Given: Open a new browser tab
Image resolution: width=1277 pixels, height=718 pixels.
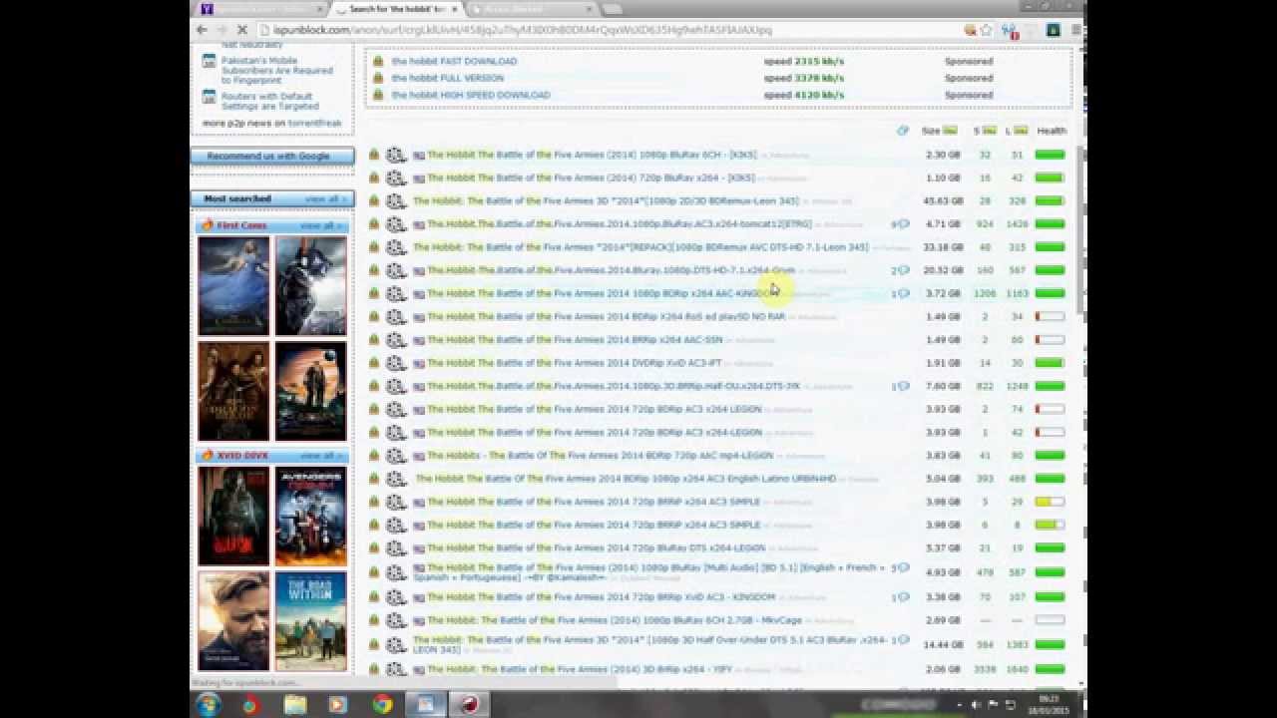Looking at the screenshot, I should [x=613, y=9].
